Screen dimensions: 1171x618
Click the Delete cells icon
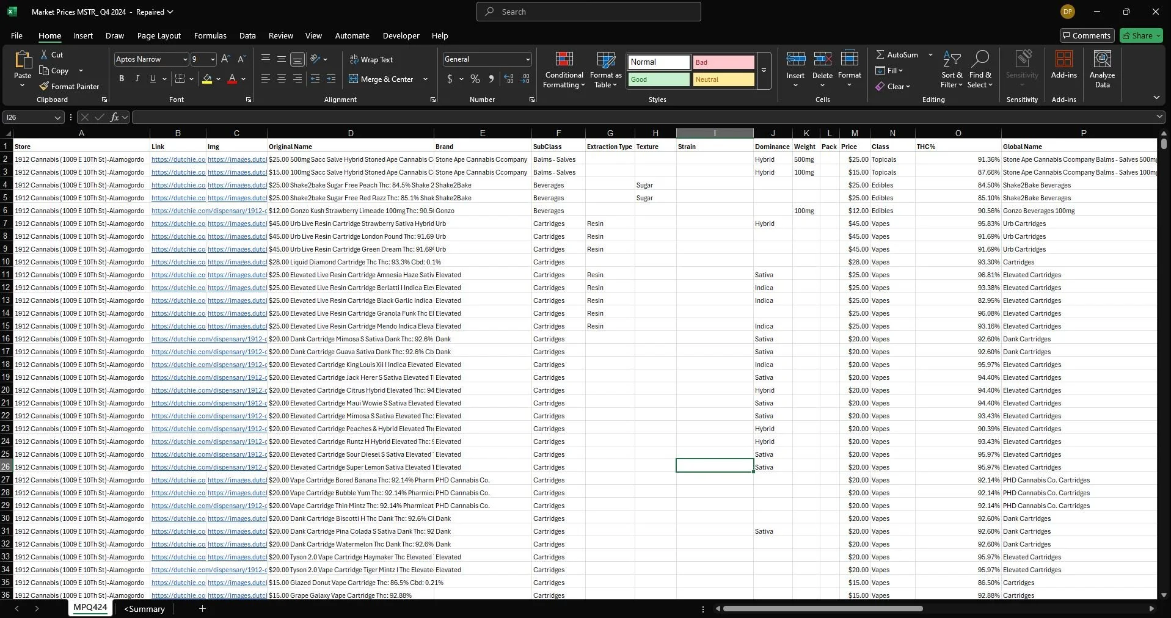pos(822,59)
